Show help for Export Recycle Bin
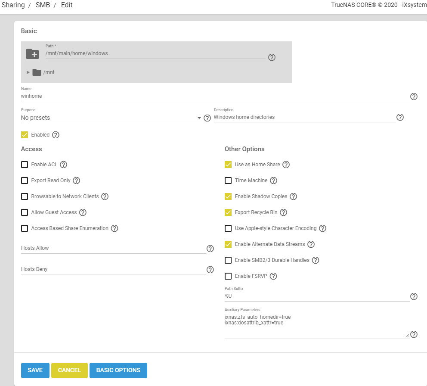Viewport: 427px width, 386px height. point(283,212)
